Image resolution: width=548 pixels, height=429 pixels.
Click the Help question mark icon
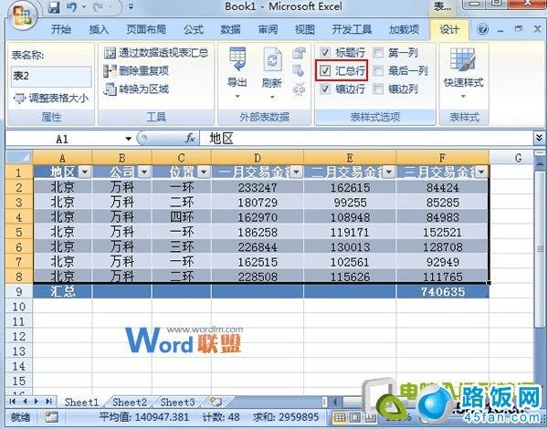click(x=482, y=29)
